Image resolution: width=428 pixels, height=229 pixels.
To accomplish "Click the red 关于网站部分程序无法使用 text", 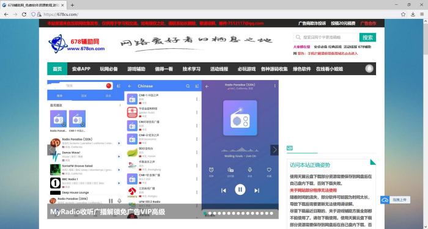I will tap(313, 191).
